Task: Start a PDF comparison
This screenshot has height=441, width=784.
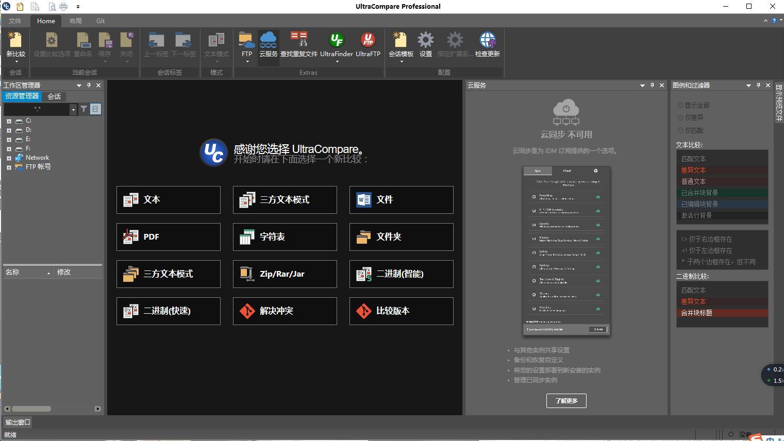Action: tap(169, 237)
